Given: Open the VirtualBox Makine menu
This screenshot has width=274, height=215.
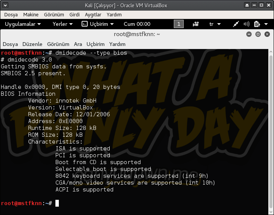Looking at the screenshot, I should point(31,14).
